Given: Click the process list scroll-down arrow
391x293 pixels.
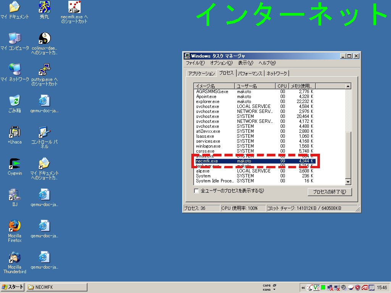Looking at the screenshot, I should tap(348, 182).
